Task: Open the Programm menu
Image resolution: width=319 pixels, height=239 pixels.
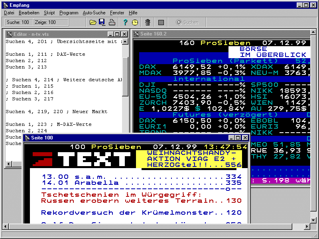Action: [x=69, y=13]
